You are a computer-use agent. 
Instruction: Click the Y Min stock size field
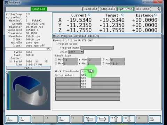click(94, 59)
